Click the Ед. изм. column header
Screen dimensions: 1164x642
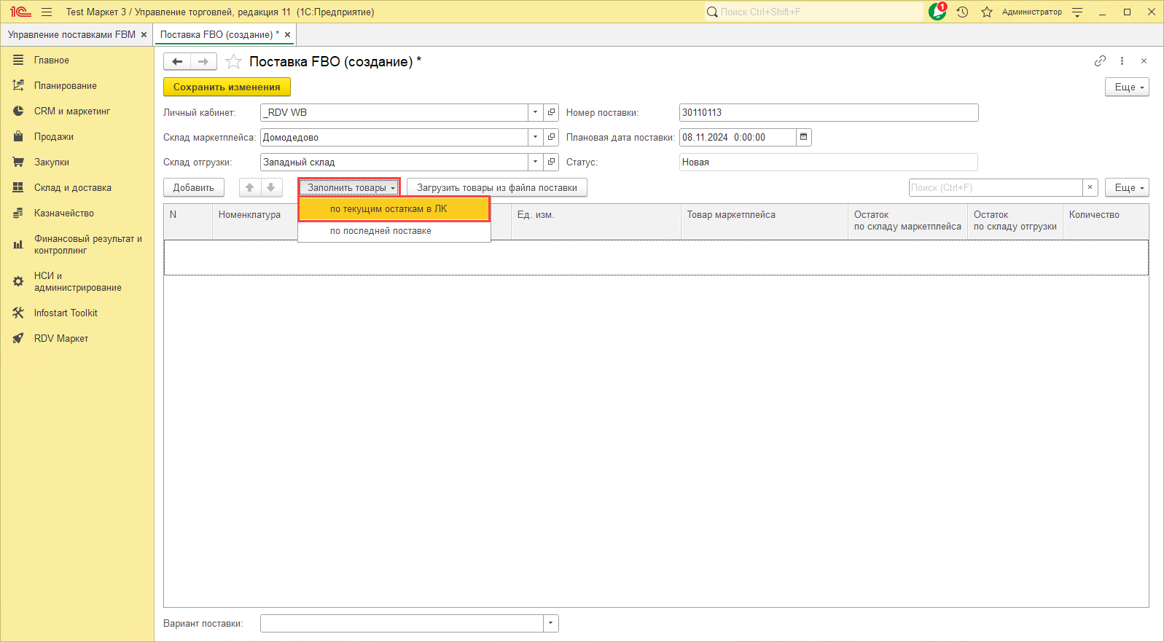(595, 221)
